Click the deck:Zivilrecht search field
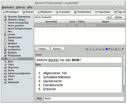Viewport: 127px width, 104px height. pyautogui.click(x=70, y=18)
